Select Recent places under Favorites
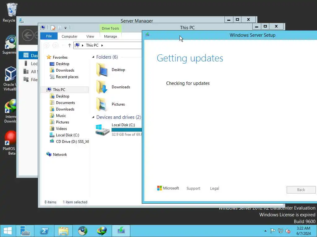The width and height of the screenshot is (317, 237). click(x=67, y=77)
